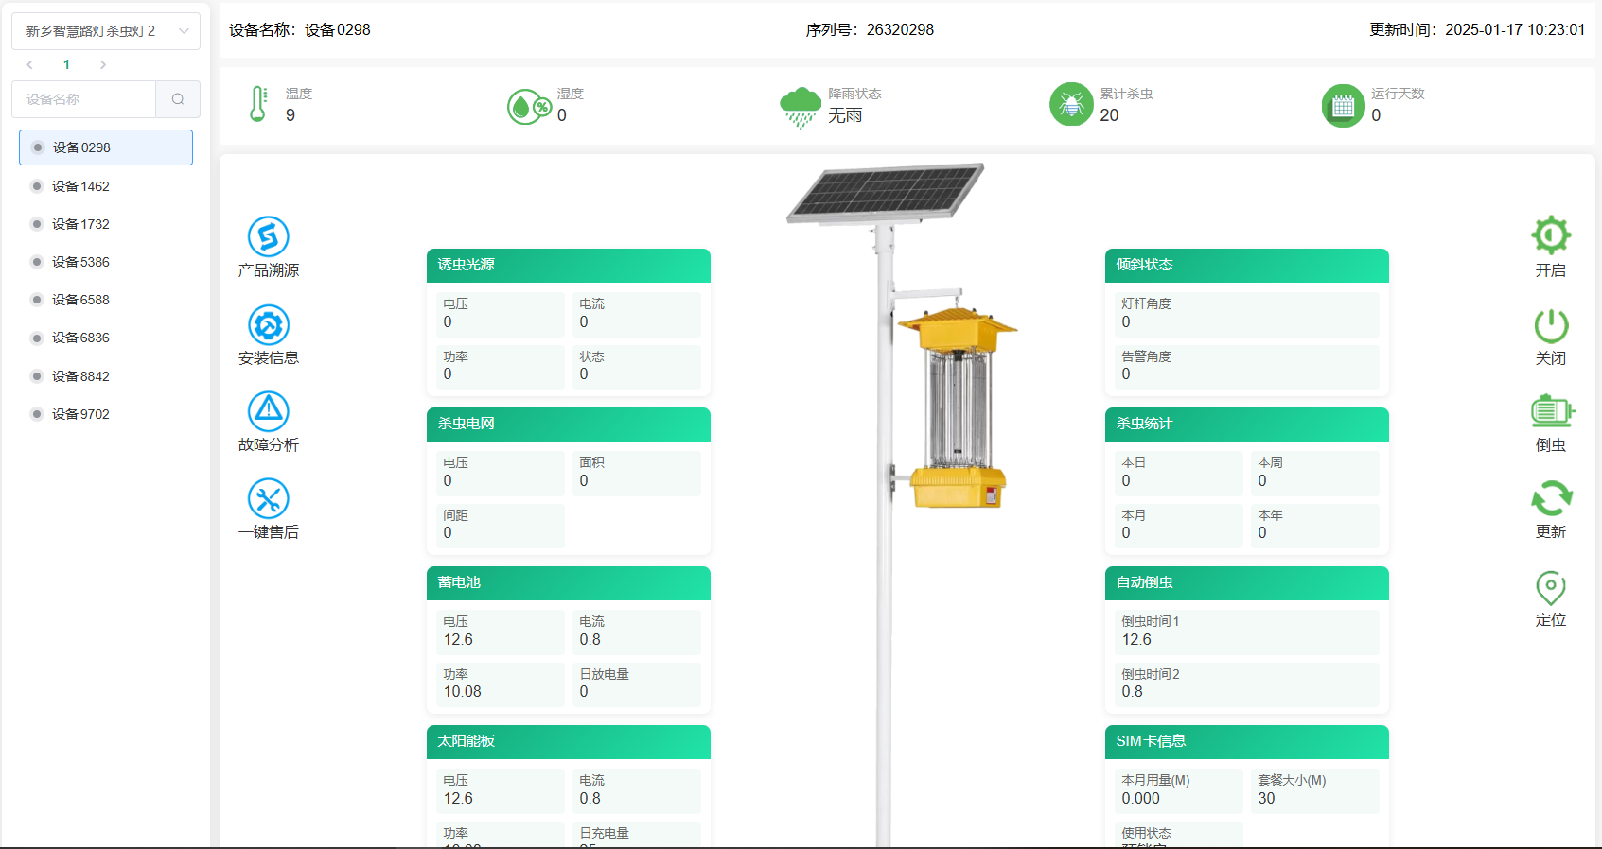The image size is (1602, 849).
Task: Choose 设备 6836 from the device list
Action: coord(81,338)
